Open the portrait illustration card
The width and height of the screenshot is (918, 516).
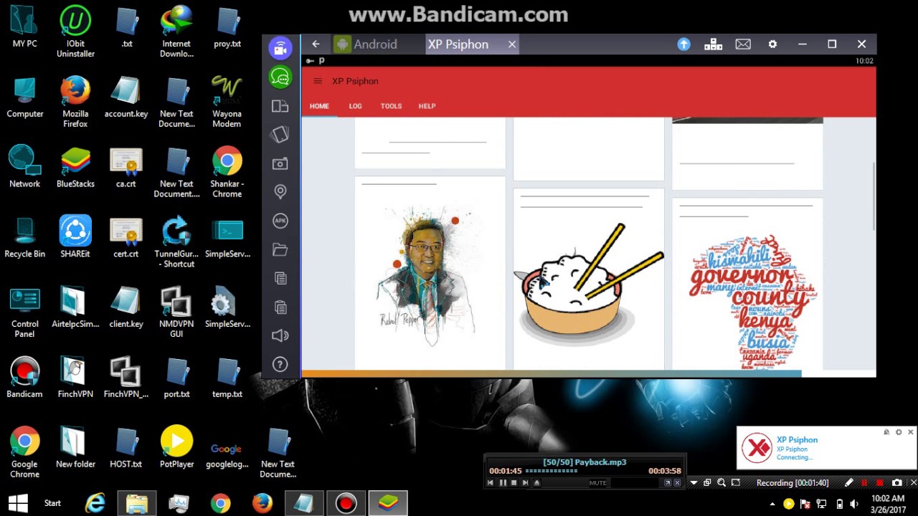(x=430, y=273)
